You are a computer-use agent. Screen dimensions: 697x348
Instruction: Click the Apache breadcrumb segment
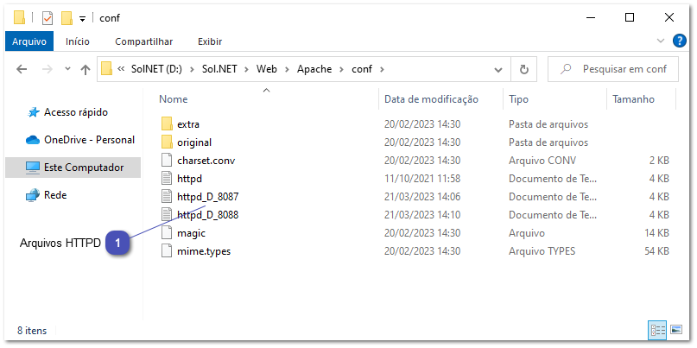coord(314,69)
